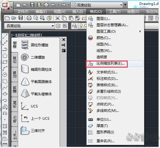Select the Ellipse tool
The height and width of the screenshot is (148, 160).
click(x=5, y=94)
